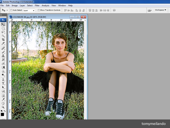Click the Align Vertical Centers icon
The height and width of the screenshot is (128, 170).
pyautogui.click(x=69, y=10)
